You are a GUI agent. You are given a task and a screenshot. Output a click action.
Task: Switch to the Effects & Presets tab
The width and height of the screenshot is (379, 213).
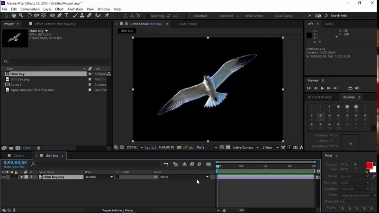click(x=319, y=97)
